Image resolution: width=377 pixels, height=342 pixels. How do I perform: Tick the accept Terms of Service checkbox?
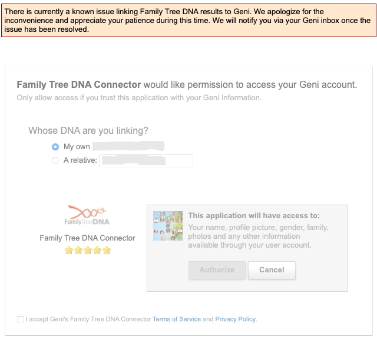tap(21, 320)
